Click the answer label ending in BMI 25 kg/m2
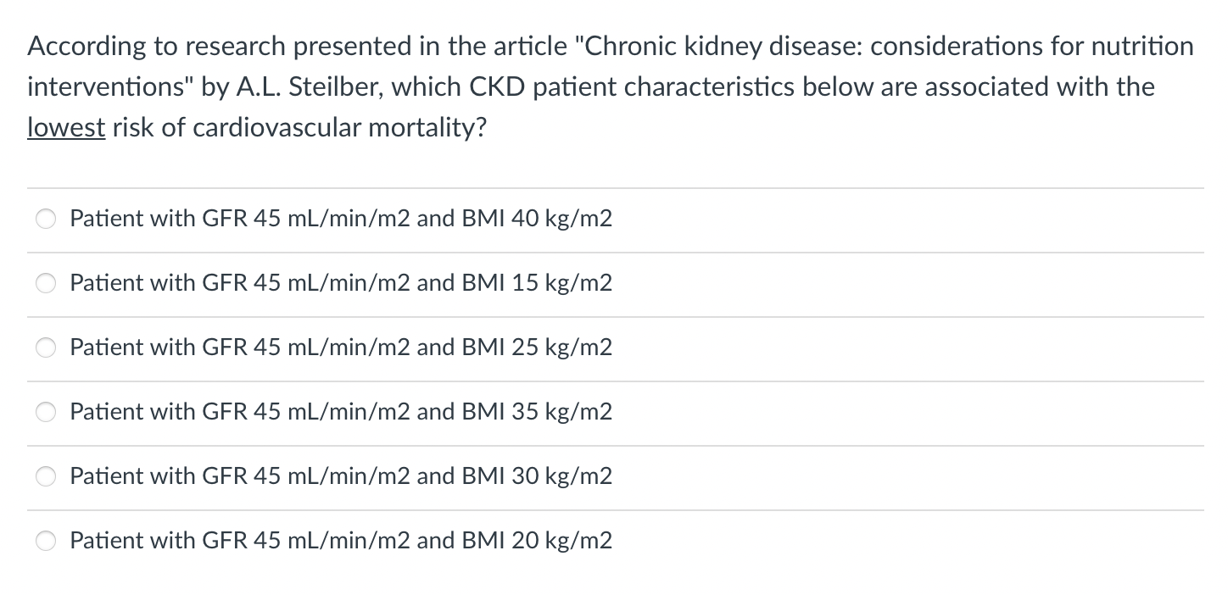The width and height of the screenshot is (1228, 595). 340,348
